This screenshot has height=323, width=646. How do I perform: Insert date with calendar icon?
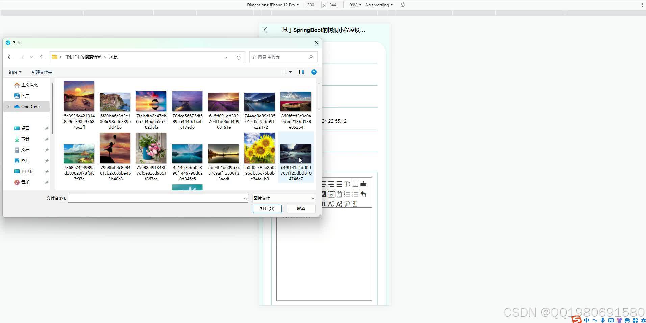click(331, 194)
